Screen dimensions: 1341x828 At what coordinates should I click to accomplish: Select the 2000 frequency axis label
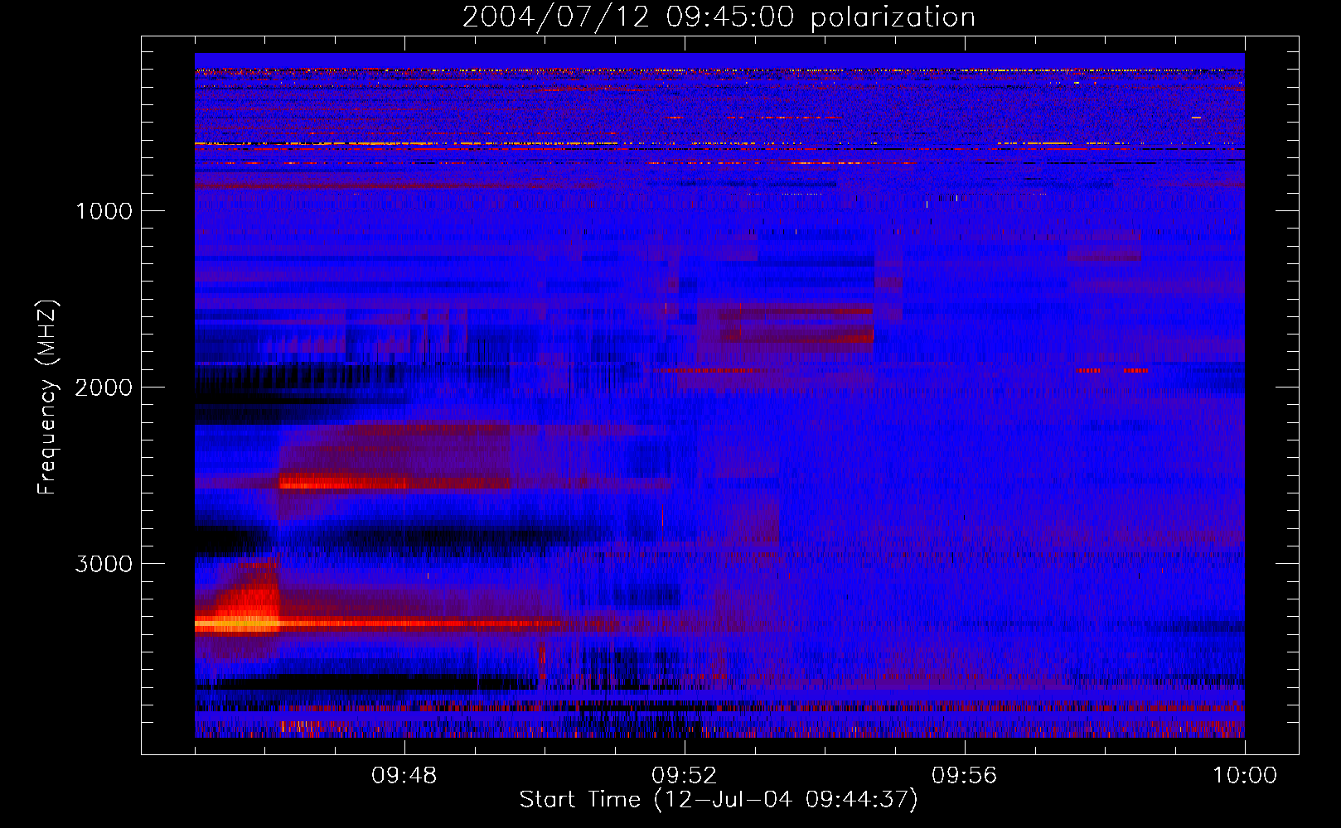(104, 388)
